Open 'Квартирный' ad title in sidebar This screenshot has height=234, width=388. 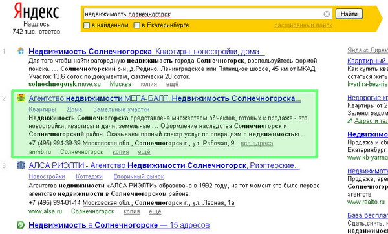tap(368, 61)
